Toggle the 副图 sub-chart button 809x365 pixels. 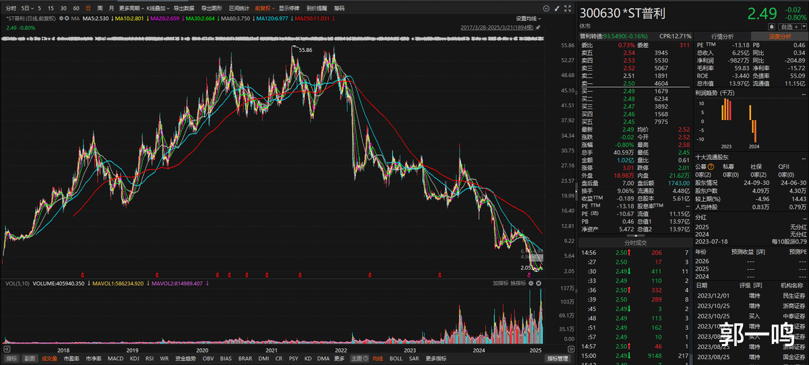(30, 358)
